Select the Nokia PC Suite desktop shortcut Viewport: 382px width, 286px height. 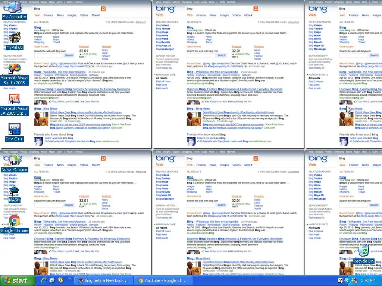(x=15, y=163)
